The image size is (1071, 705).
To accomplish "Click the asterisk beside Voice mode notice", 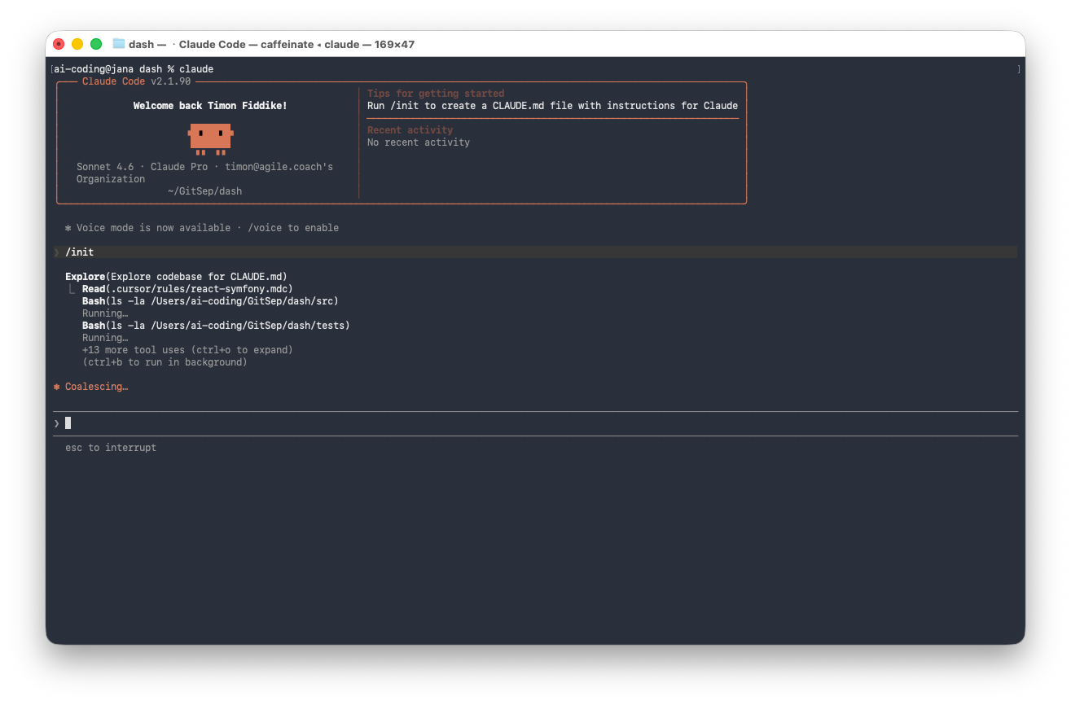I will [x=68, y=228].
